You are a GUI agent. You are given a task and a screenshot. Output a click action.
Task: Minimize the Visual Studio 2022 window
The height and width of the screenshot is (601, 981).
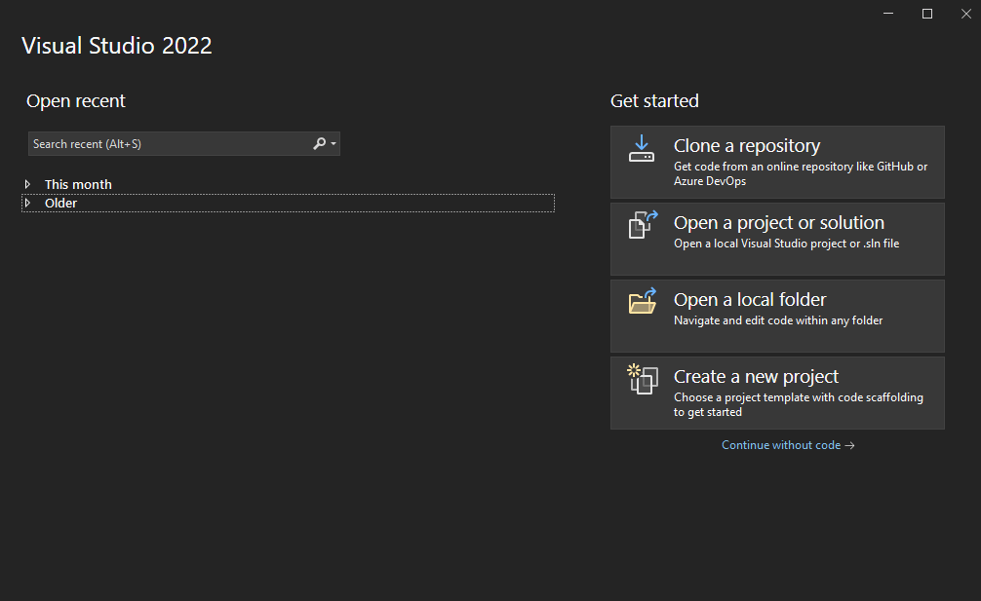tap(888, 13)
